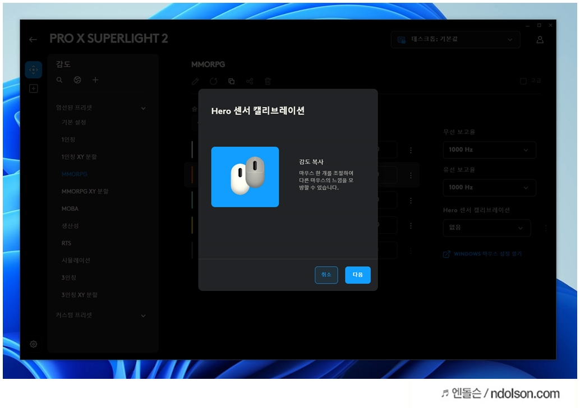Share the MMORPG preset

tap(250, 81)
